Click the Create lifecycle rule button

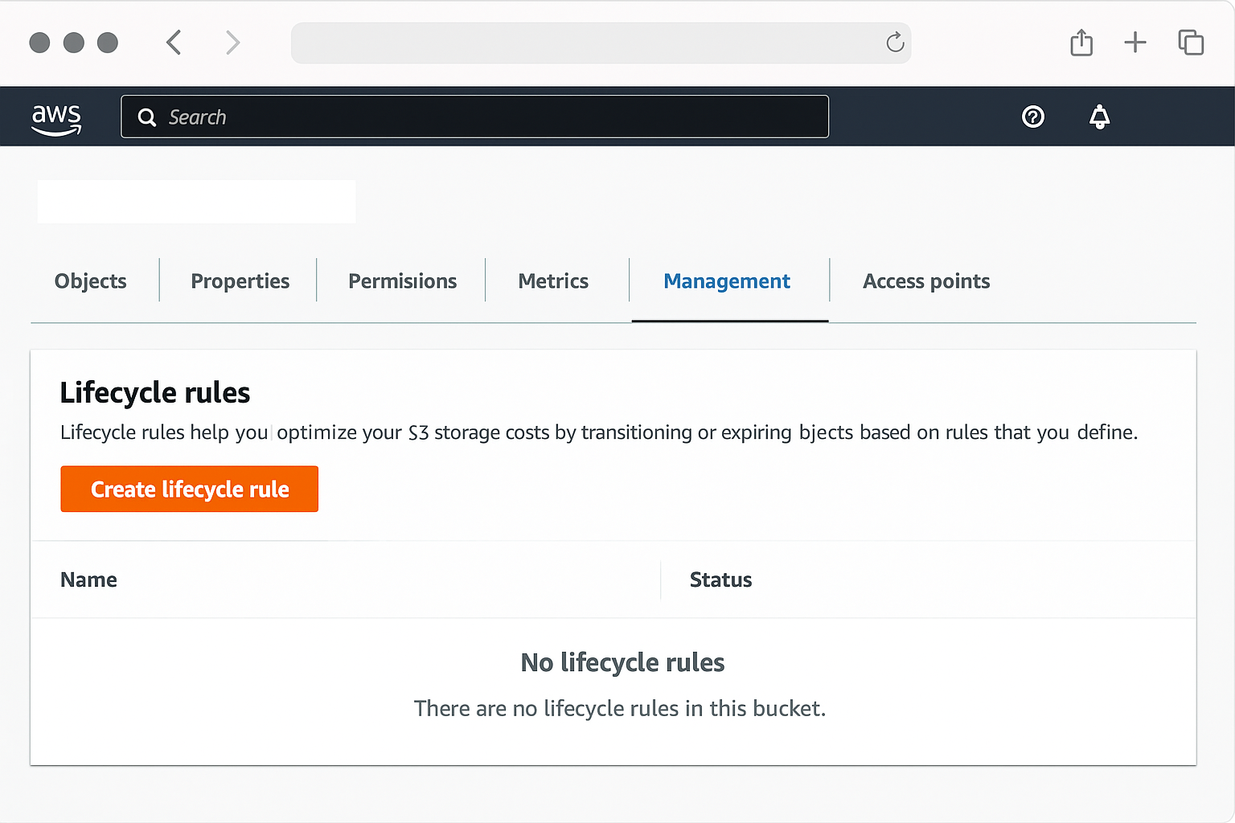[189, 489]
